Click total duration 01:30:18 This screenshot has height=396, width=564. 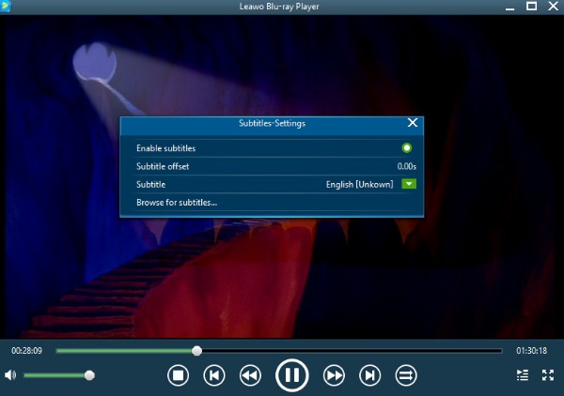532,350
